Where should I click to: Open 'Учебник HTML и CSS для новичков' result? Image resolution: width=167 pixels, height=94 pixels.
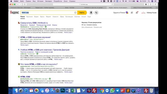[x=45, y=50]
